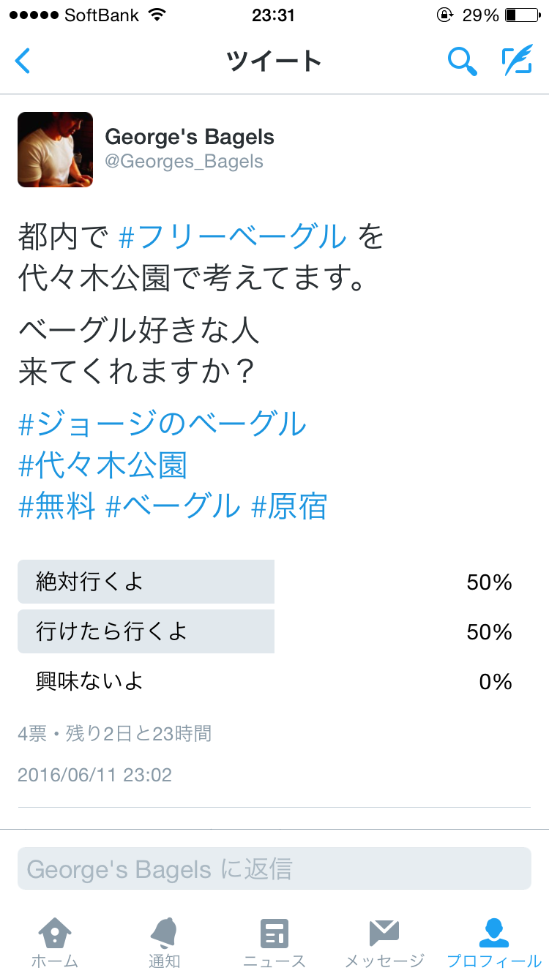
Task: Open the #ジョージのベーグル hashtag
Action: pyautogui.click(x=162, y=424)
